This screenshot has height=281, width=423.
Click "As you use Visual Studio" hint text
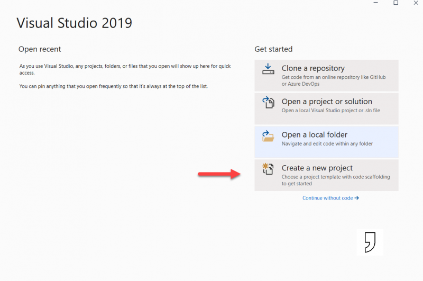coord(125,69)
